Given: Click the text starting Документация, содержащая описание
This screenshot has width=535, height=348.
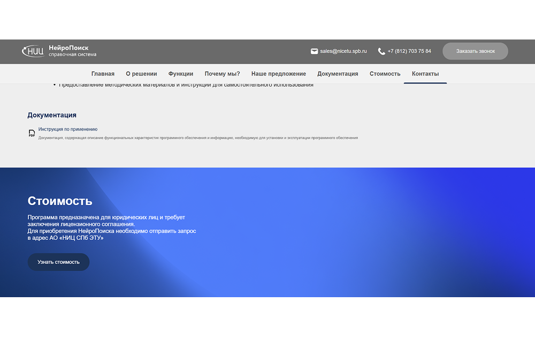Looking at the screenshot, I should pos(198,138).
